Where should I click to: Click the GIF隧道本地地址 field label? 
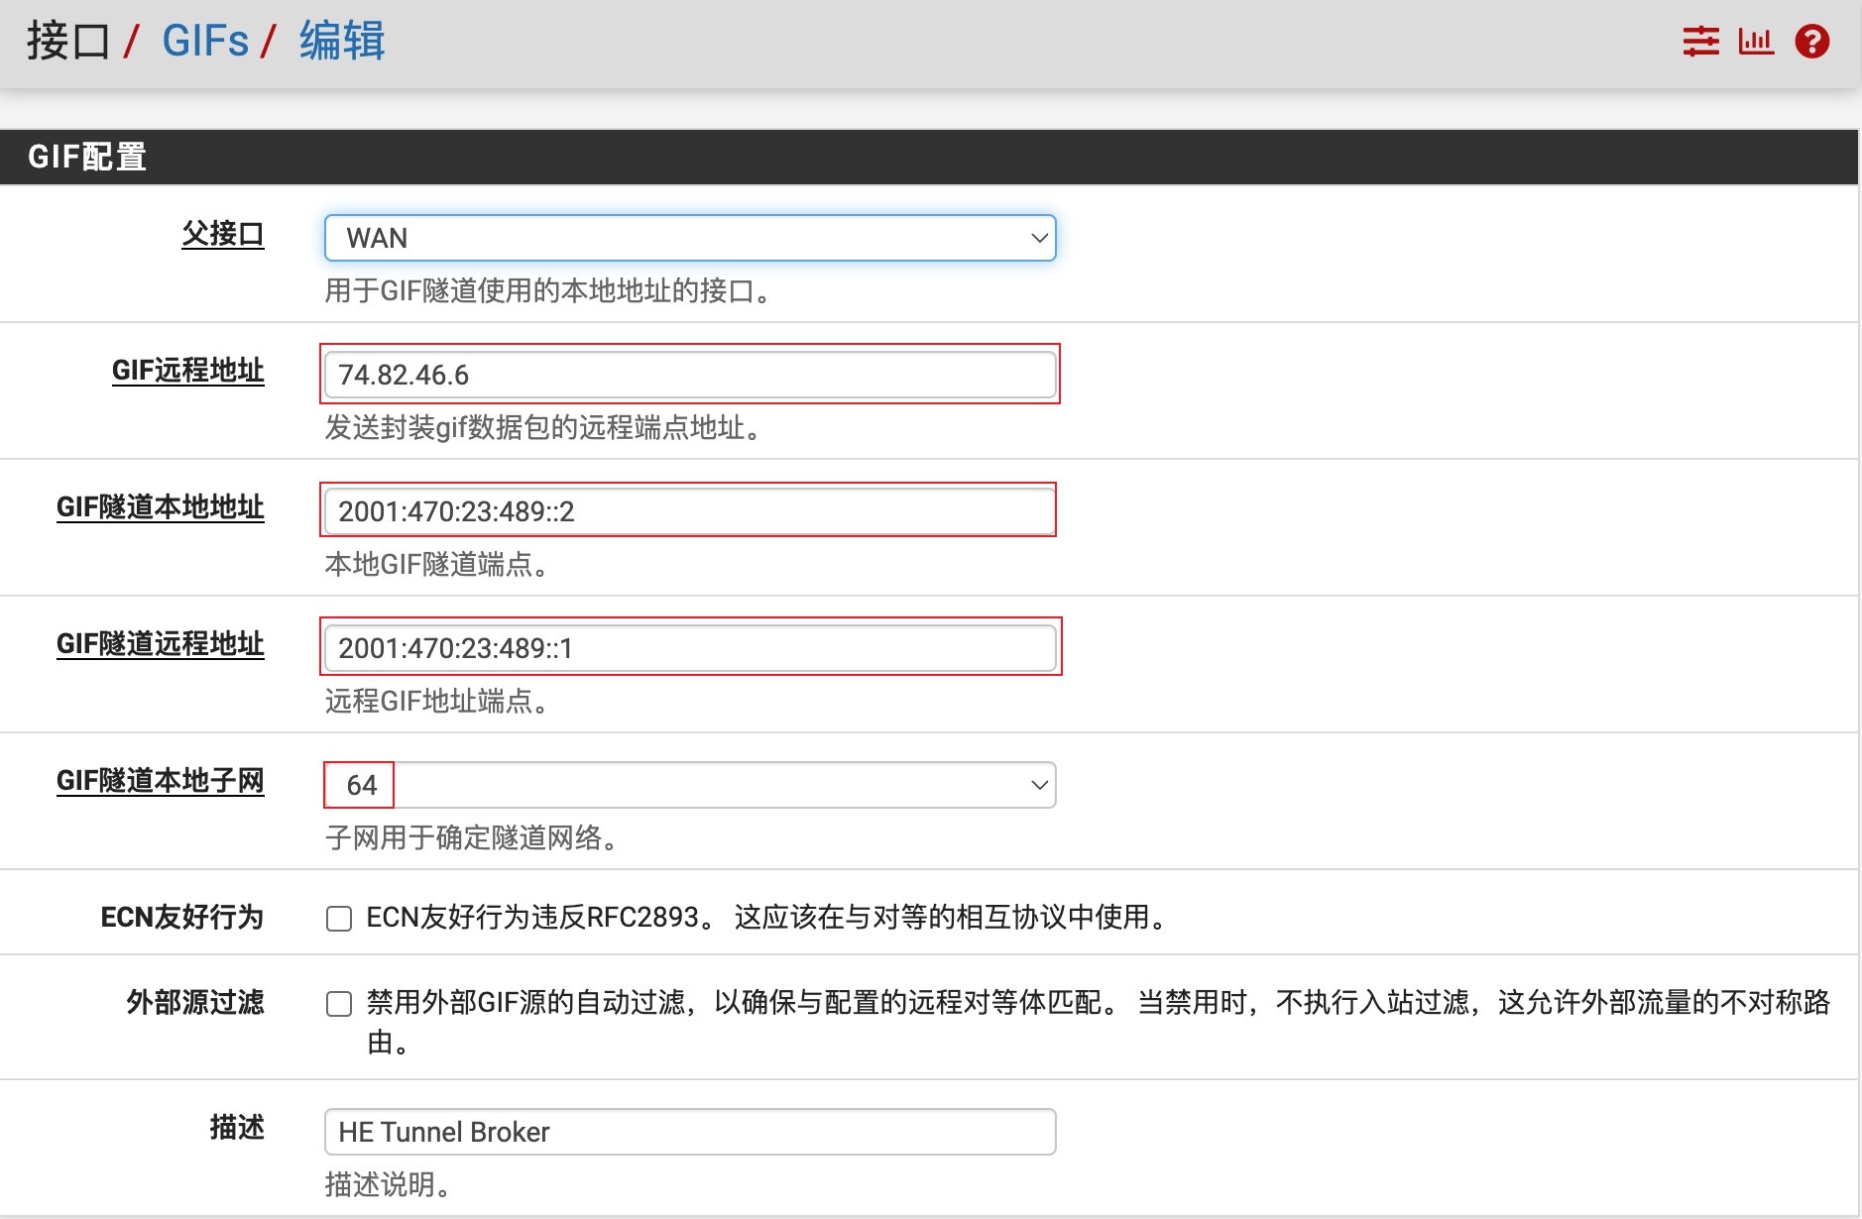click(x=160, y=507)
